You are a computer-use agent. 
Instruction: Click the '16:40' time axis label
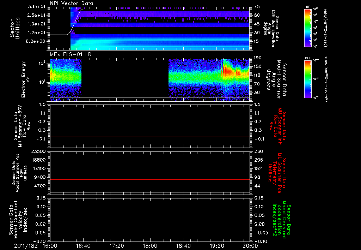coord(83,246)
